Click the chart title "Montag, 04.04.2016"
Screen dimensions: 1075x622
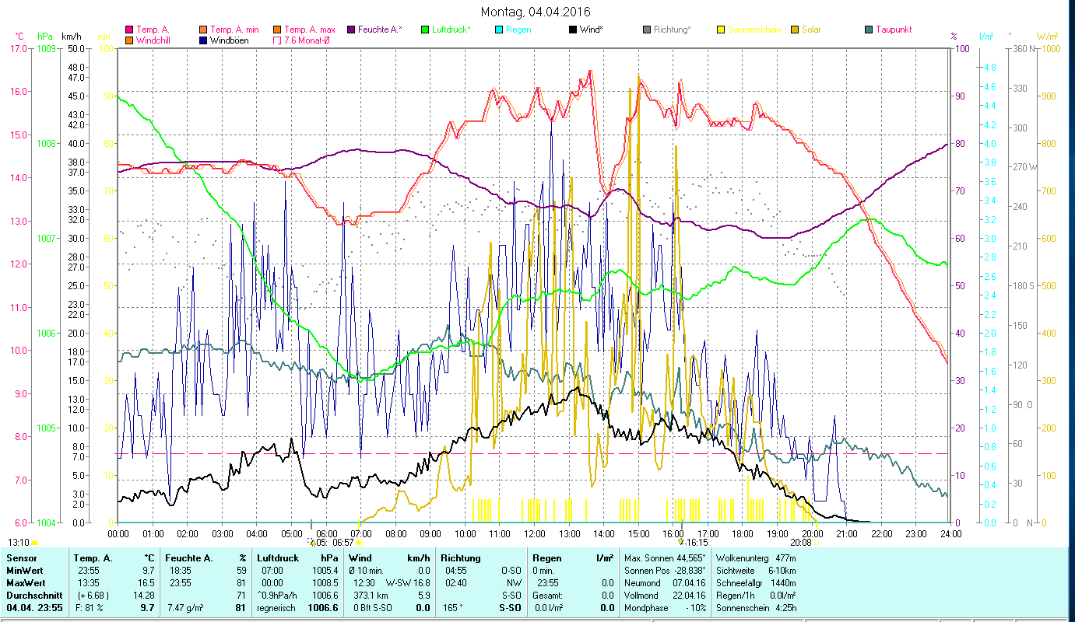[536, 12]
